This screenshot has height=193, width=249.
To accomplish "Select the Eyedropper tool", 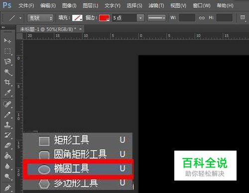I will point(7,93).
